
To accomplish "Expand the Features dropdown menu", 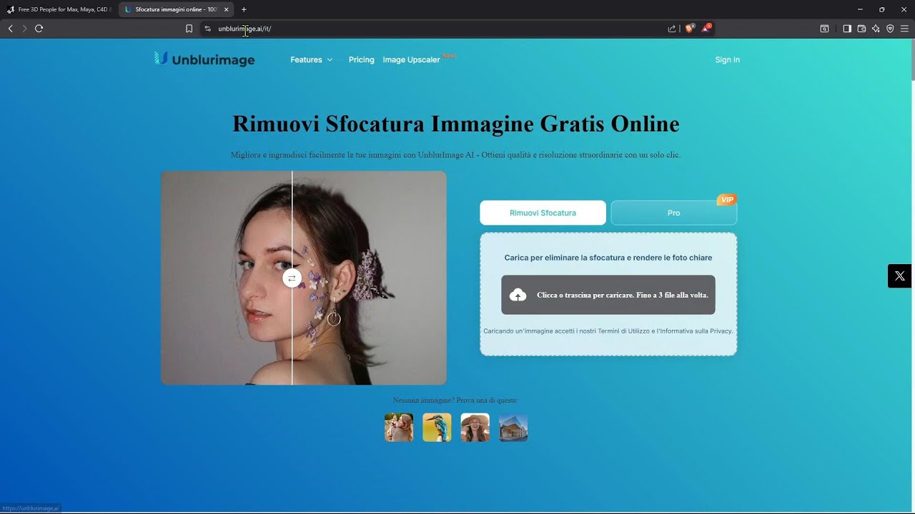I will pyautogui.click(x=312, y=60).
